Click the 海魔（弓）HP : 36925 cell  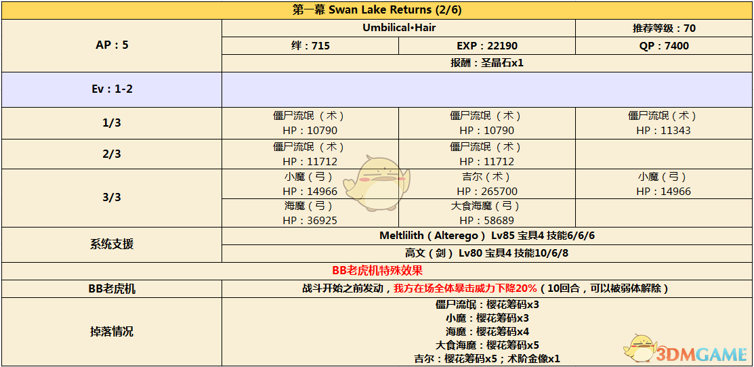pyautogui.click(x=310, y=213)
